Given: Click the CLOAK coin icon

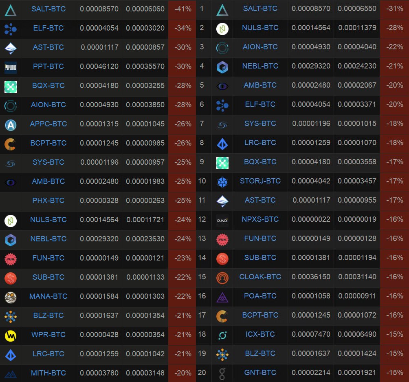Looking at the screenshot, I should (222, 278).
